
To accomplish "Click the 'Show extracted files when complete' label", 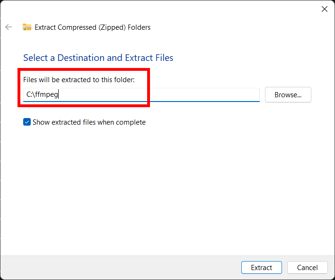I will 89,122.
